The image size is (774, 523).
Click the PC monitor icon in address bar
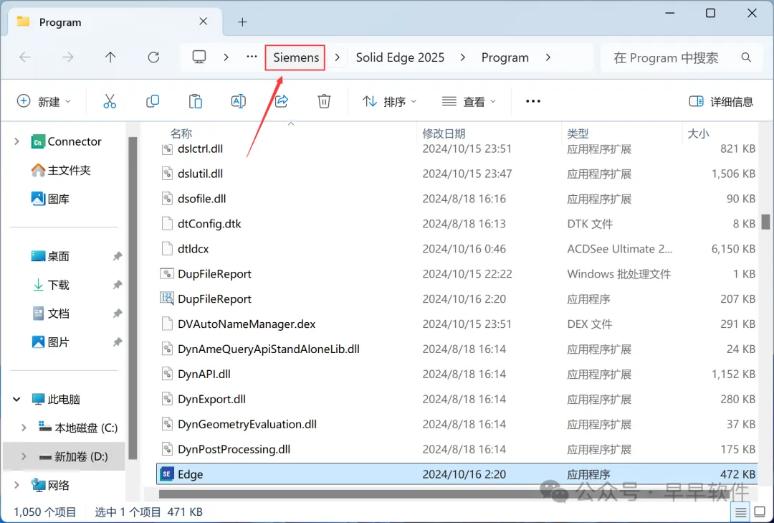[x=199, y=57]
